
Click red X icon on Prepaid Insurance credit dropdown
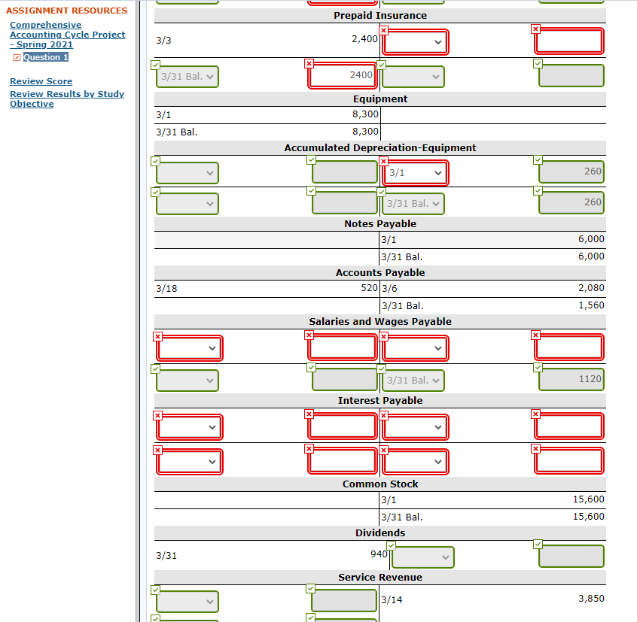pyautogui.click(x=383, y=30)
